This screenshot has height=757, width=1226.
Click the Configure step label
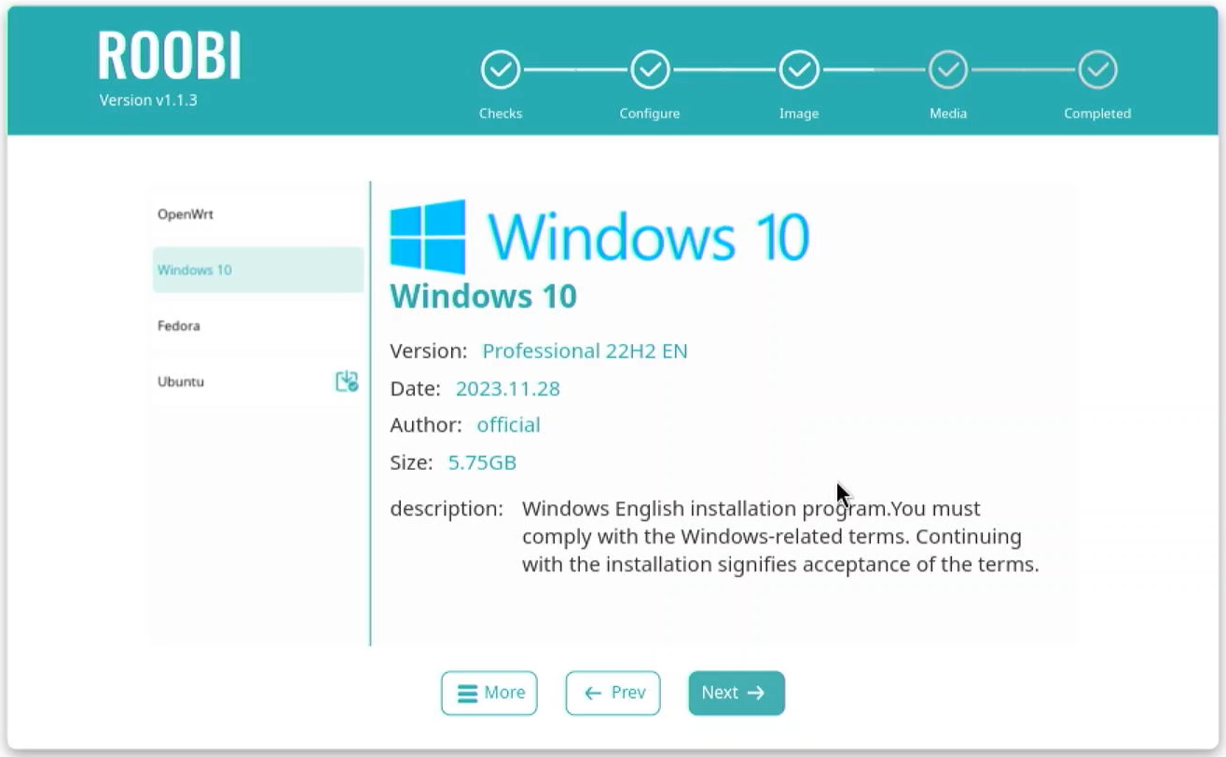click(x=650, y=114)
